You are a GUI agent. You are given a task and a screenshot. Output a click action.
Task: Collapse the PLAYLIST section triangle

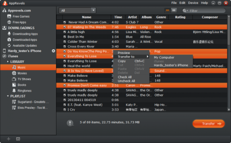click(x=8, y=96)
